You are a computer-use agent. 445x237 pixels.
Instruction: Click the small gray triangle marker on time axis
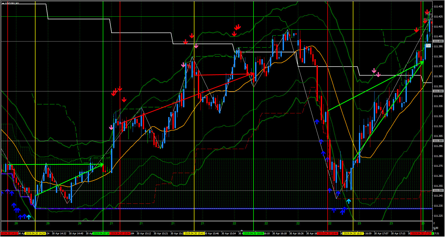241,230
